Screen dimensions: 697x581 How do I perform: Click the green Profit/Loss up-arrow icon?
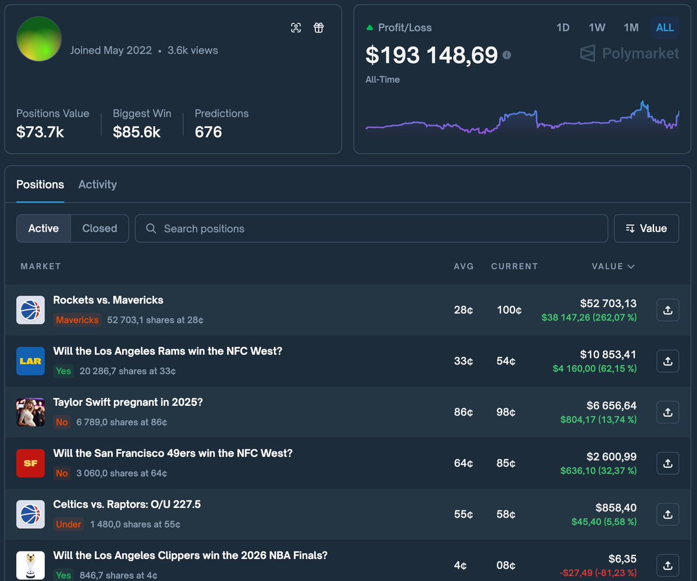click(x=369, y=28)
